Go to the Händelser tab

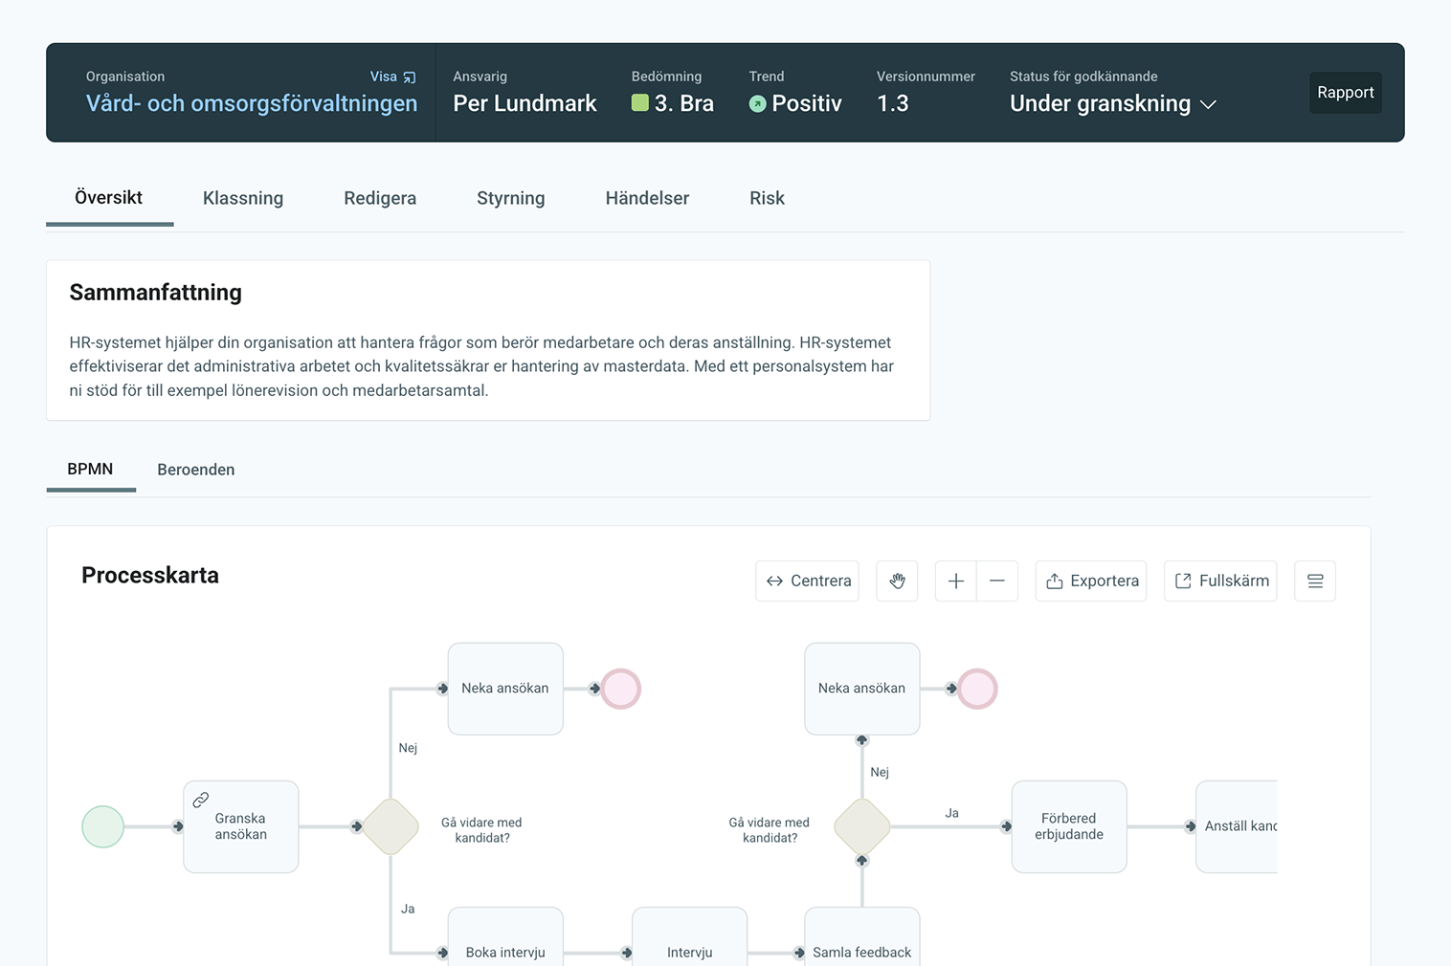(647, 198)
